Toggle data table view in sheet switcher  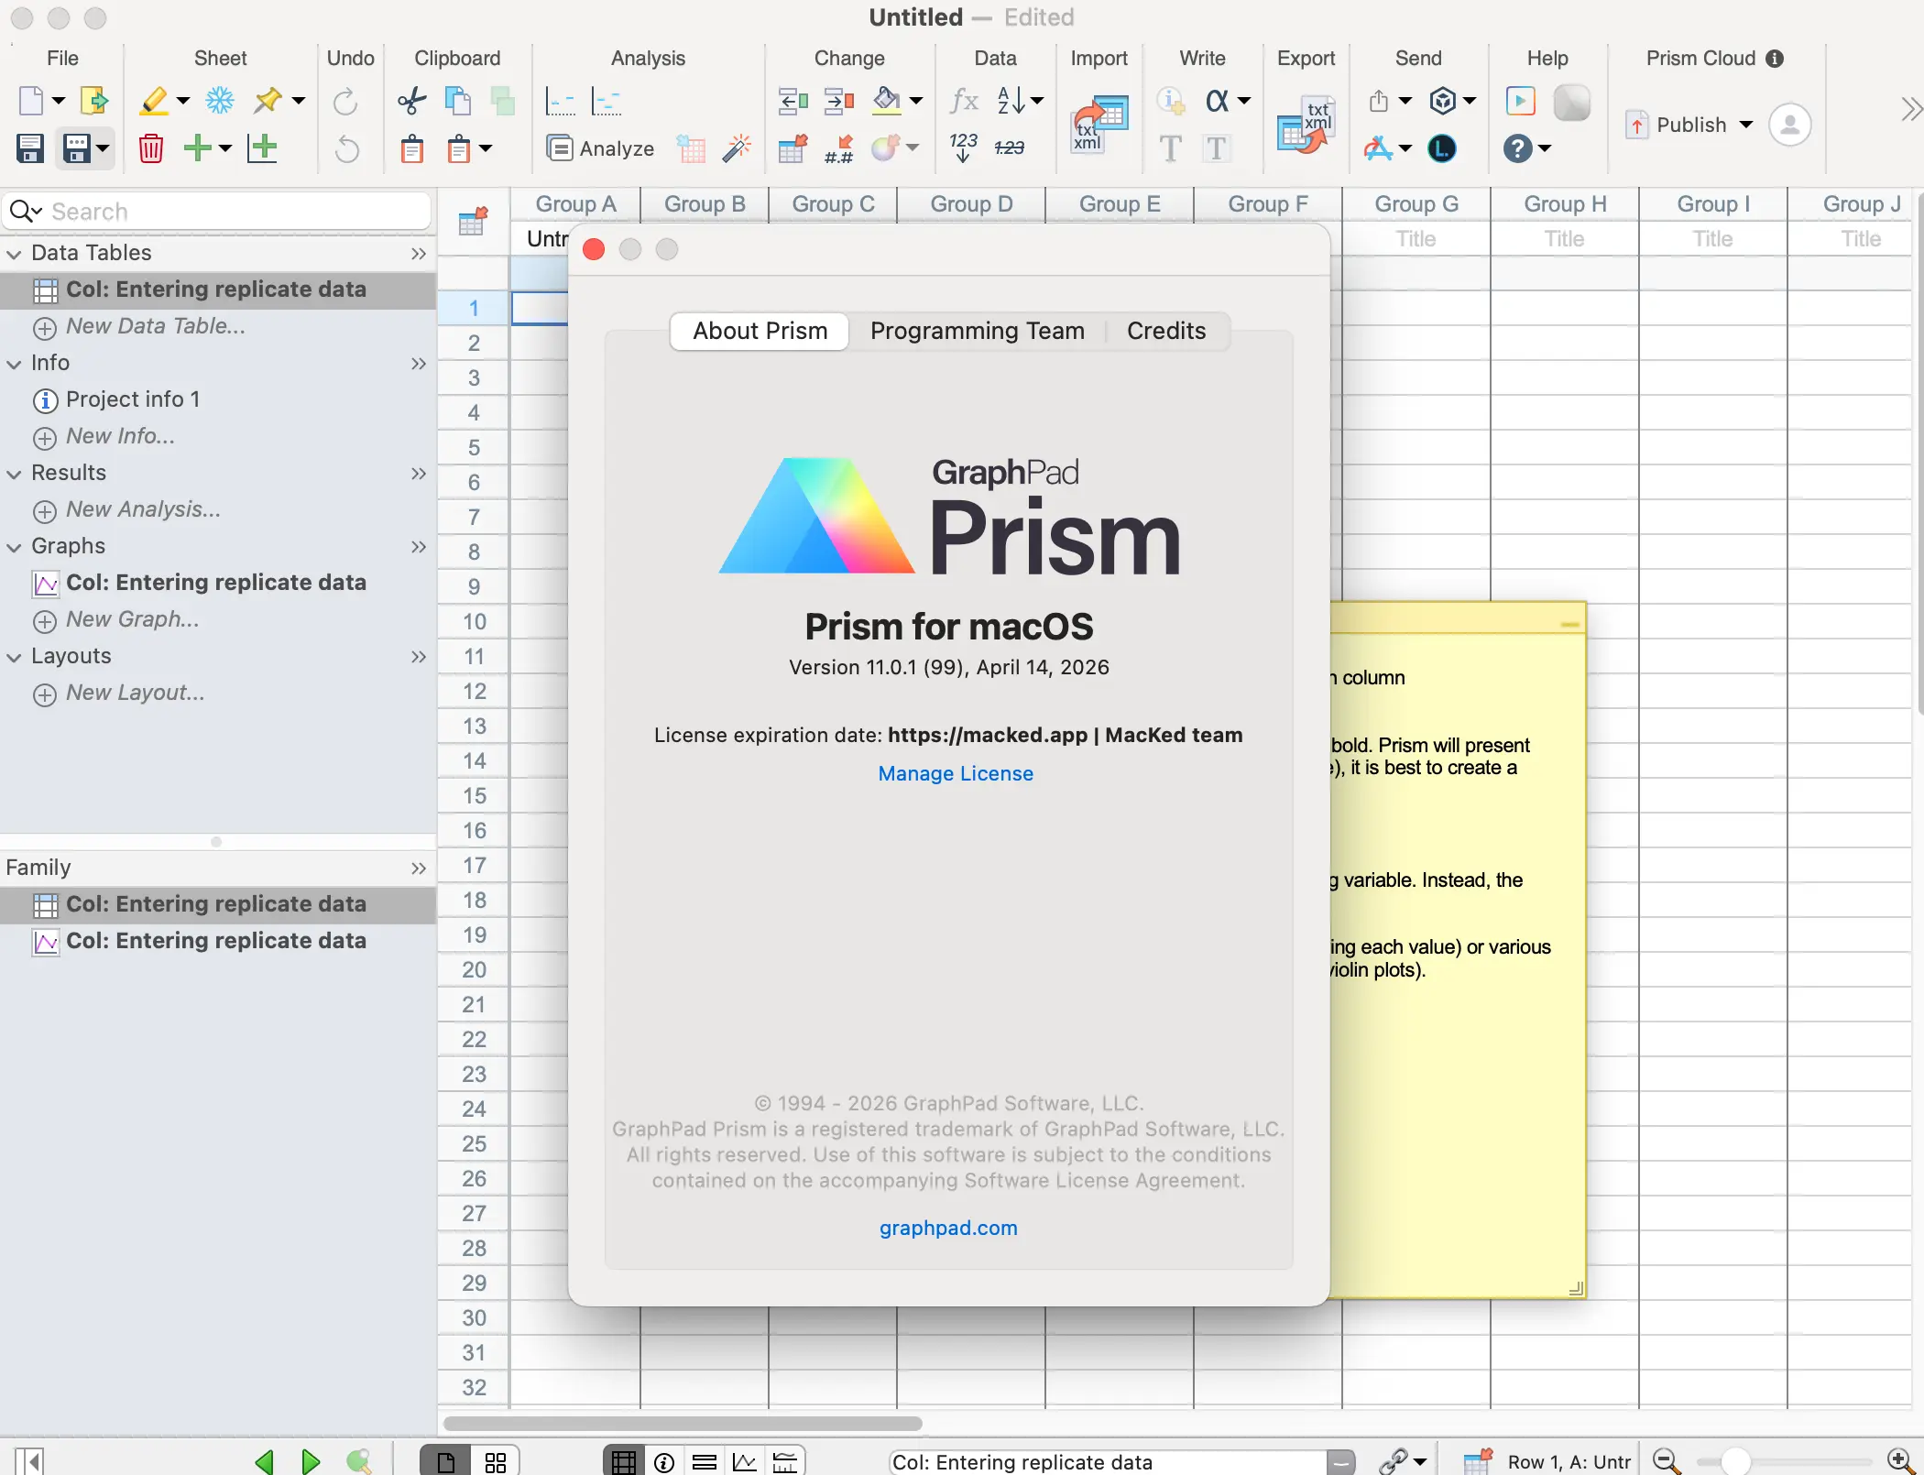[x=624, y=1461]
